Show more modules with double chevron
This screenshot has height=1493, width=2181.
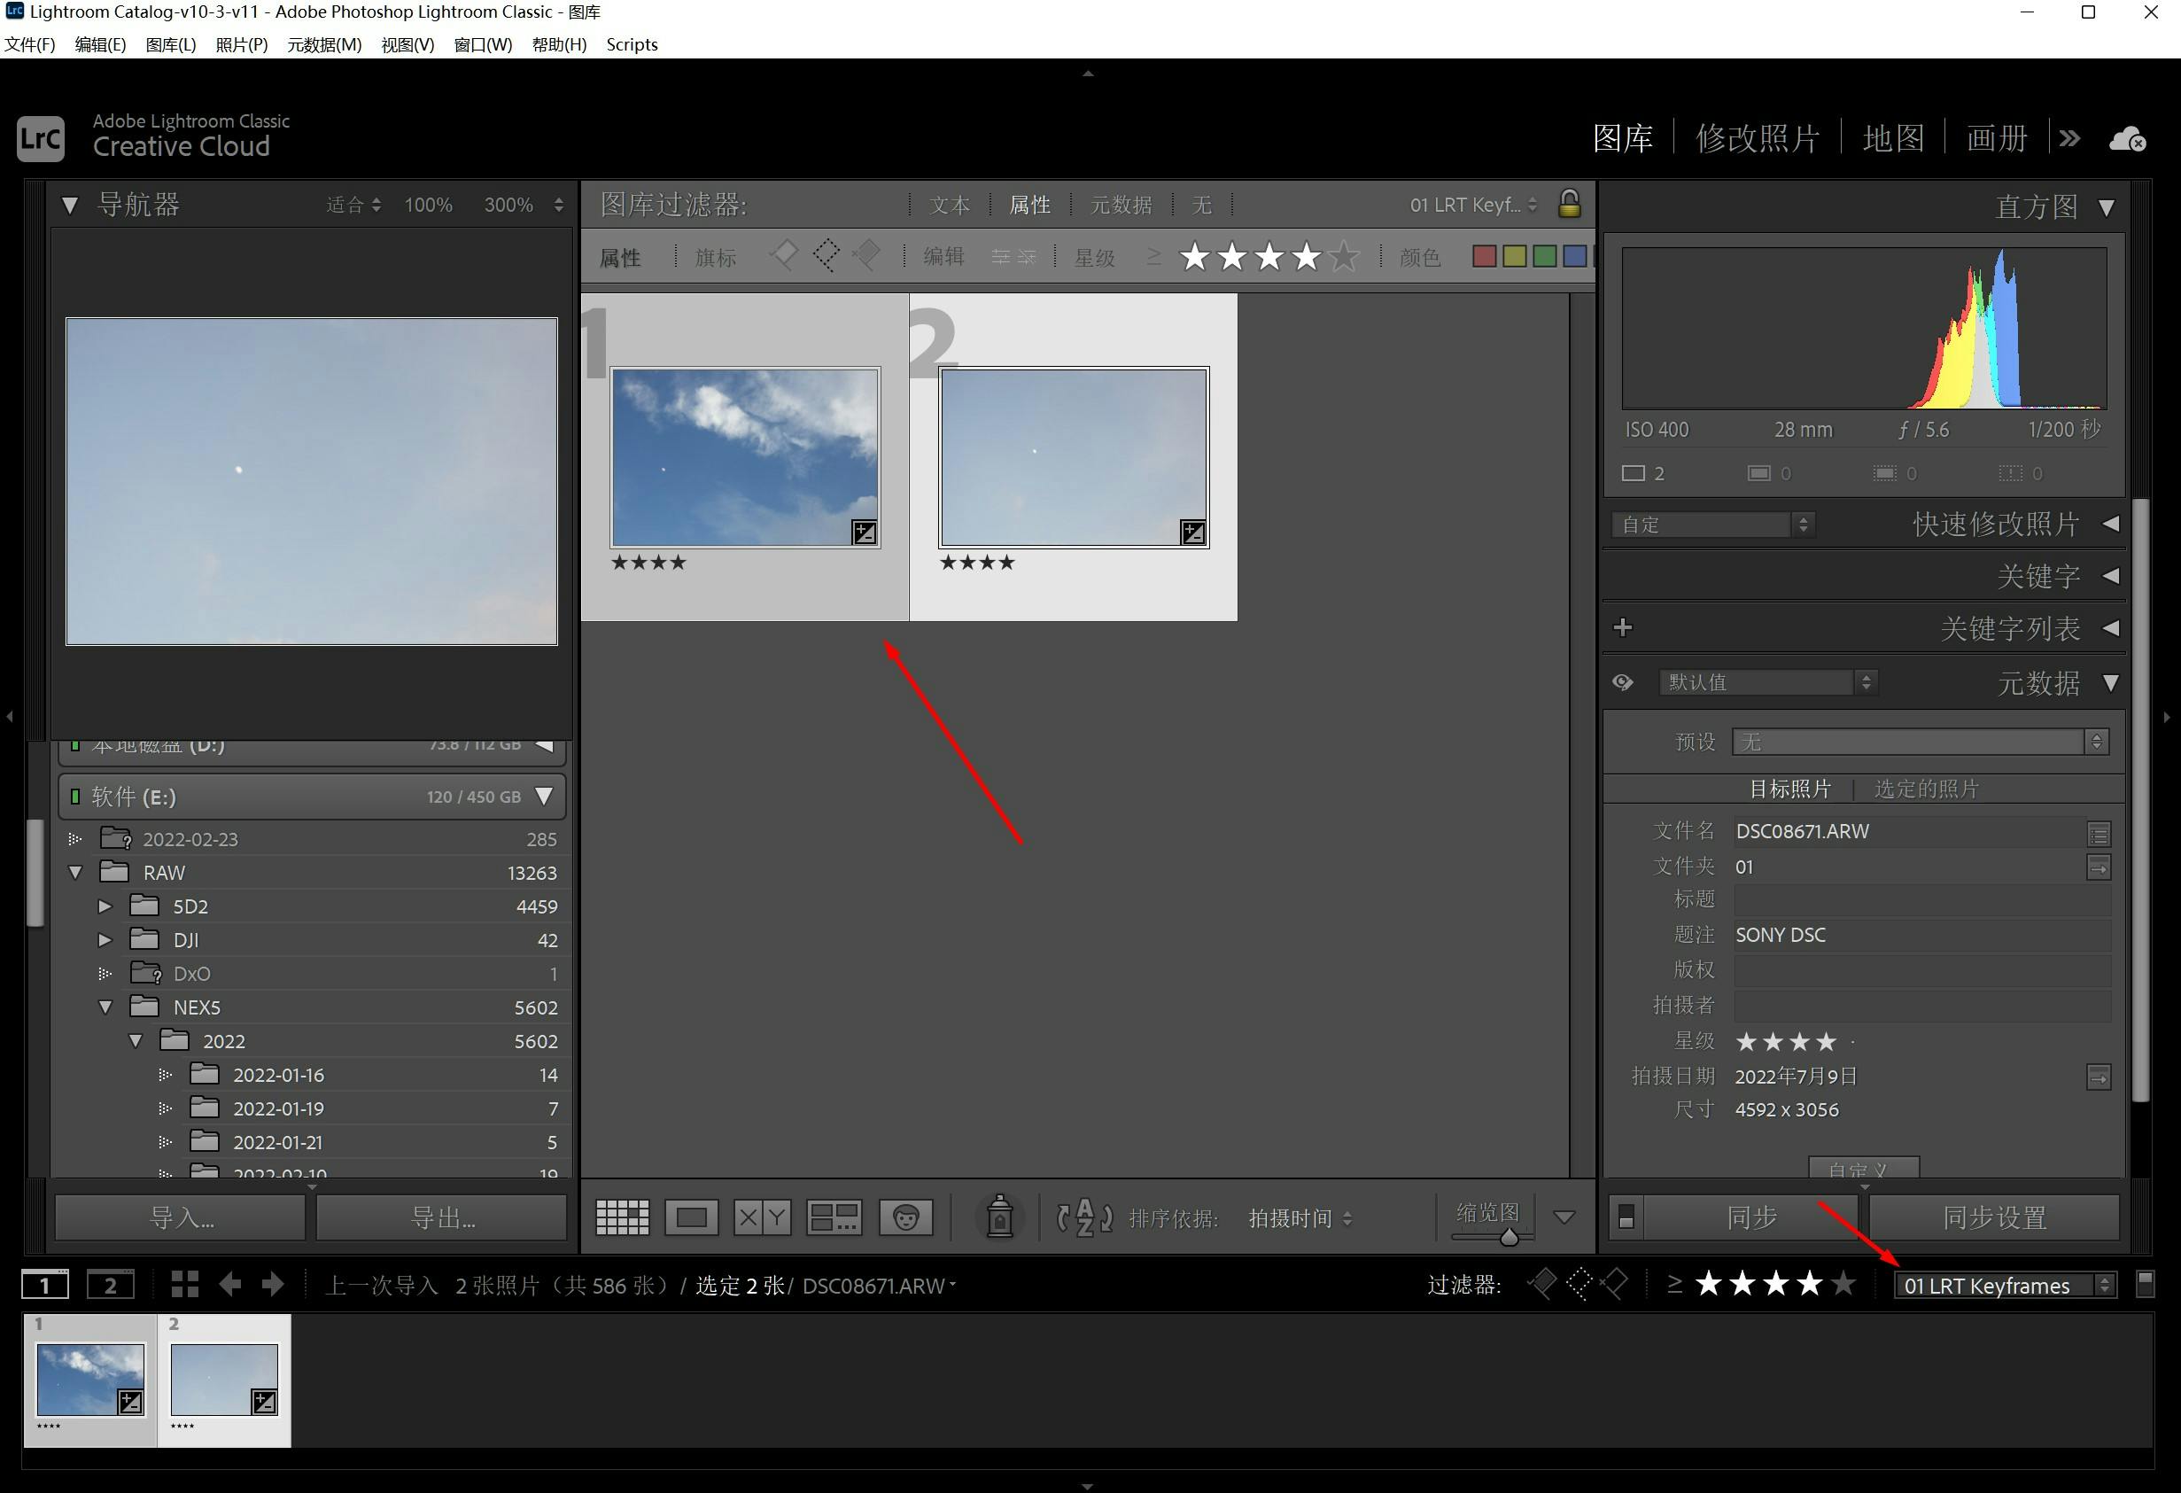pyautogui.click(x=2068, y=139)
